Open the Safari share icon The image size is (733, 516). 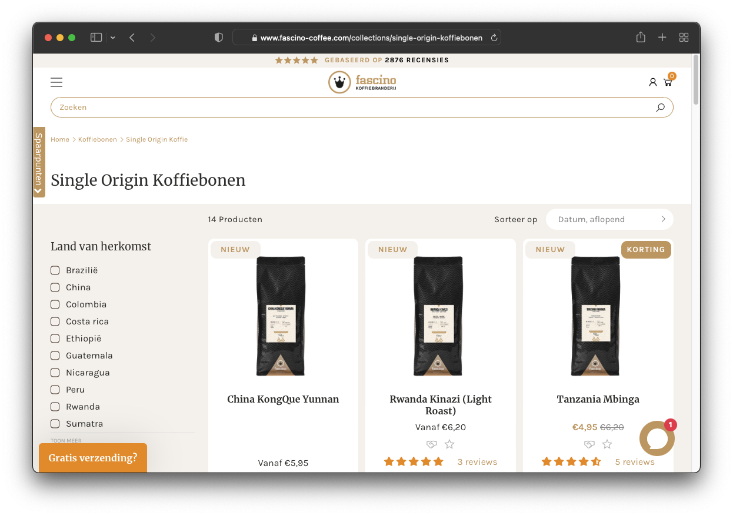[x=641, y=37]
